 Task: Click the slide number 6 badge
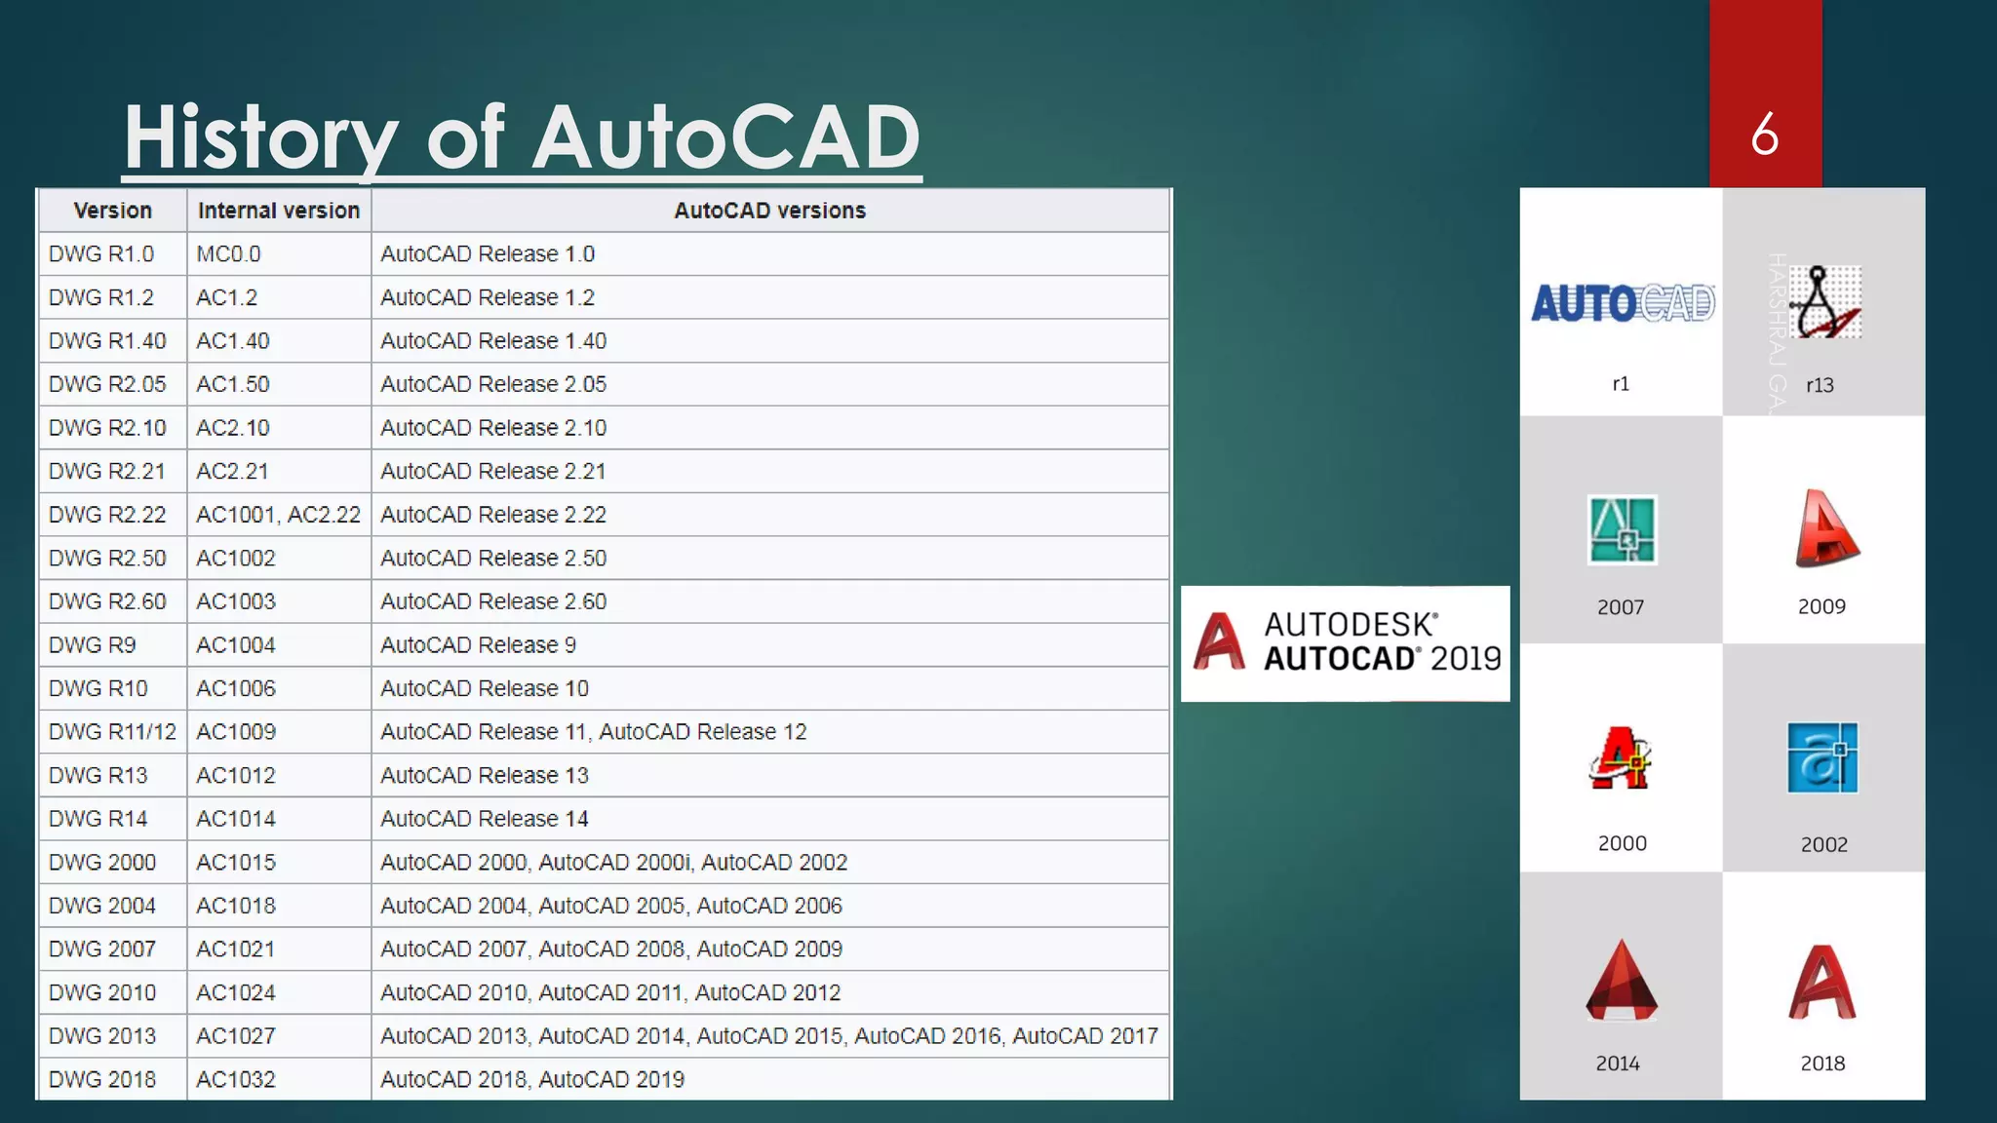coord(1765,94)
